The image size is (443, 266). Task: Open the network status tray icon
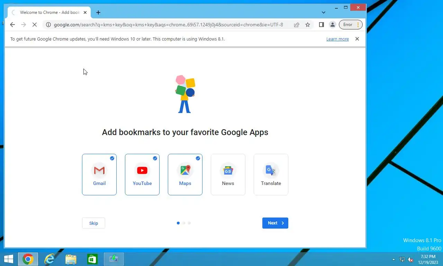(x=402, y=259)
